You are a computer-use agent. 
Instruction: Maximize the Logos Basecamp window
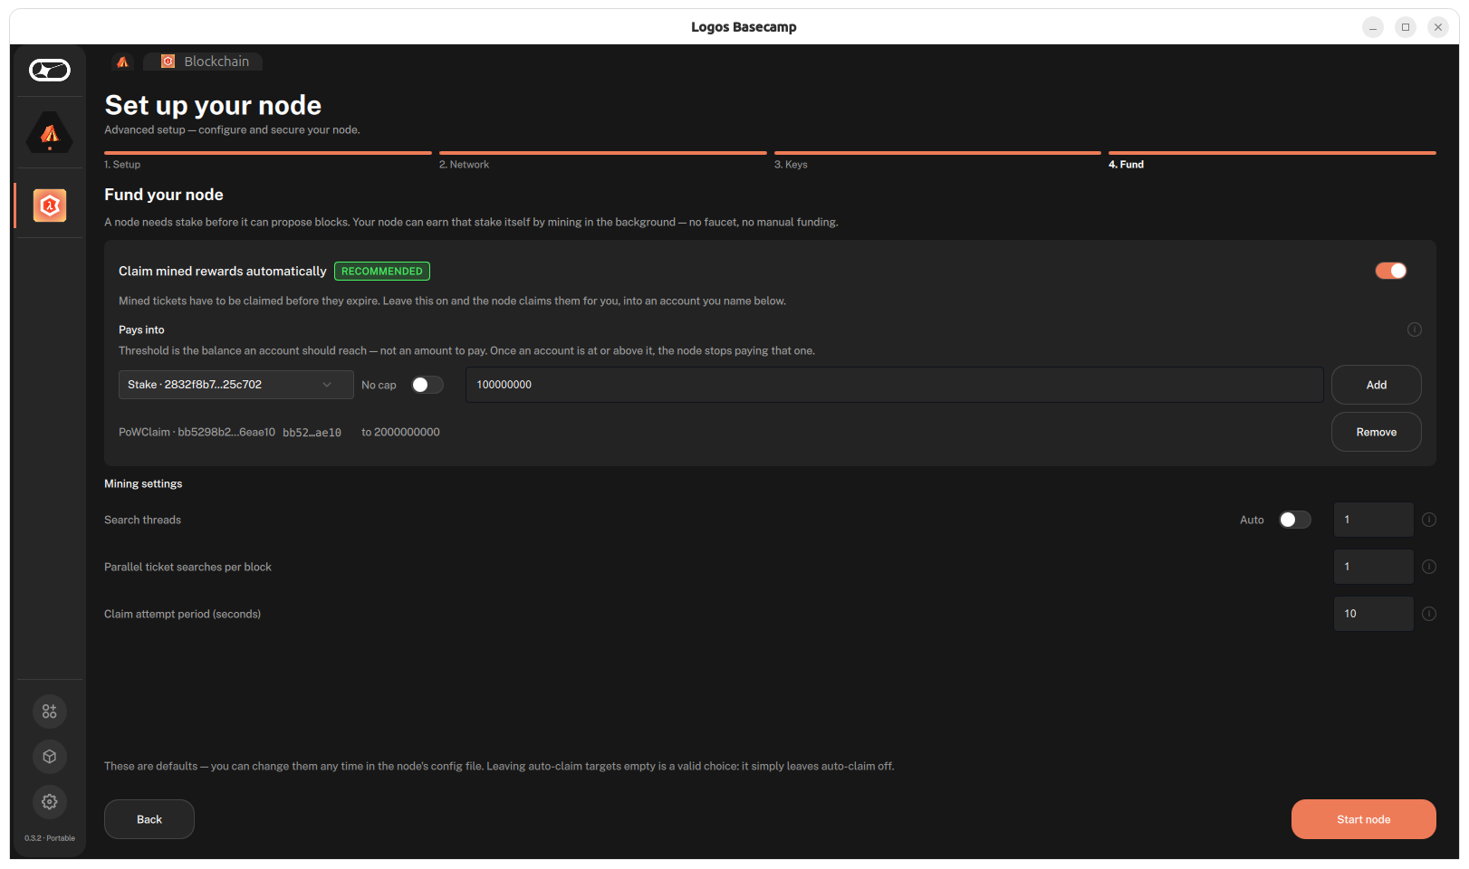click(x=1406, y=27)
